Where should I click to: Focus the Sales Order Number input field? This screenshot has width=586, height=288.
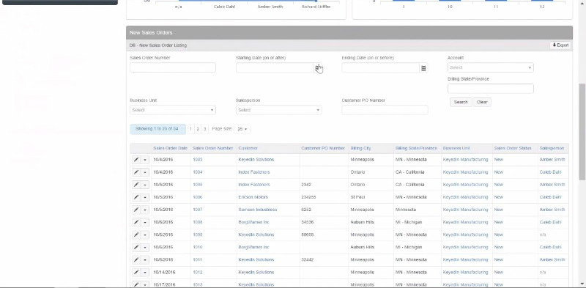pyautogui.click(x=173, y=67)
